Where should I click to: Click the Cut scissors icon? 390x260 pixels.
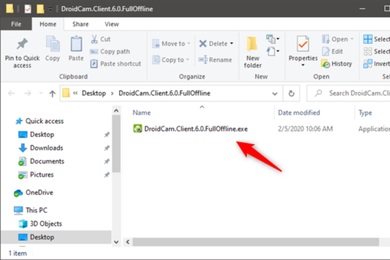(x=94, y=39)
